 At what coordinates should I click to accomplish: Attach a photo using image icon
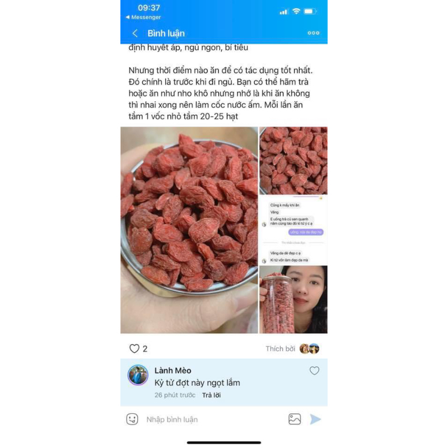(x=295, y=419)
